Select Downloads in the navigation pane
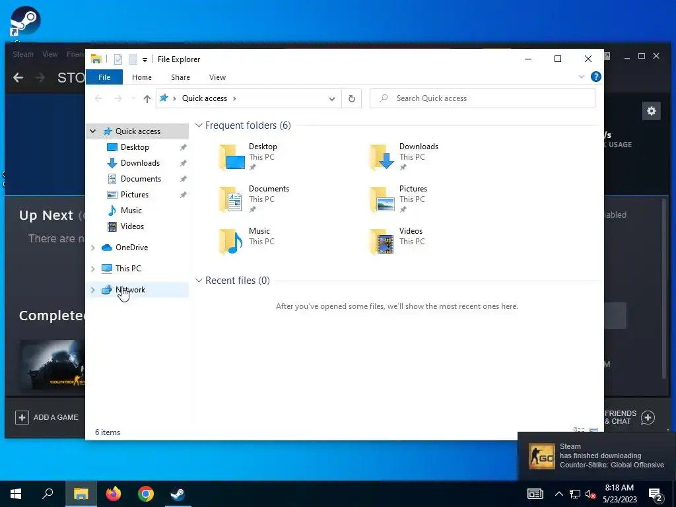The width and height of the screenshot is (676, 507). [x=140, y=163]
